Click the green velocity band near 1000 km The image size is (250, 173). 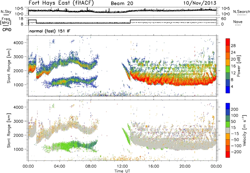coord(70,146)
